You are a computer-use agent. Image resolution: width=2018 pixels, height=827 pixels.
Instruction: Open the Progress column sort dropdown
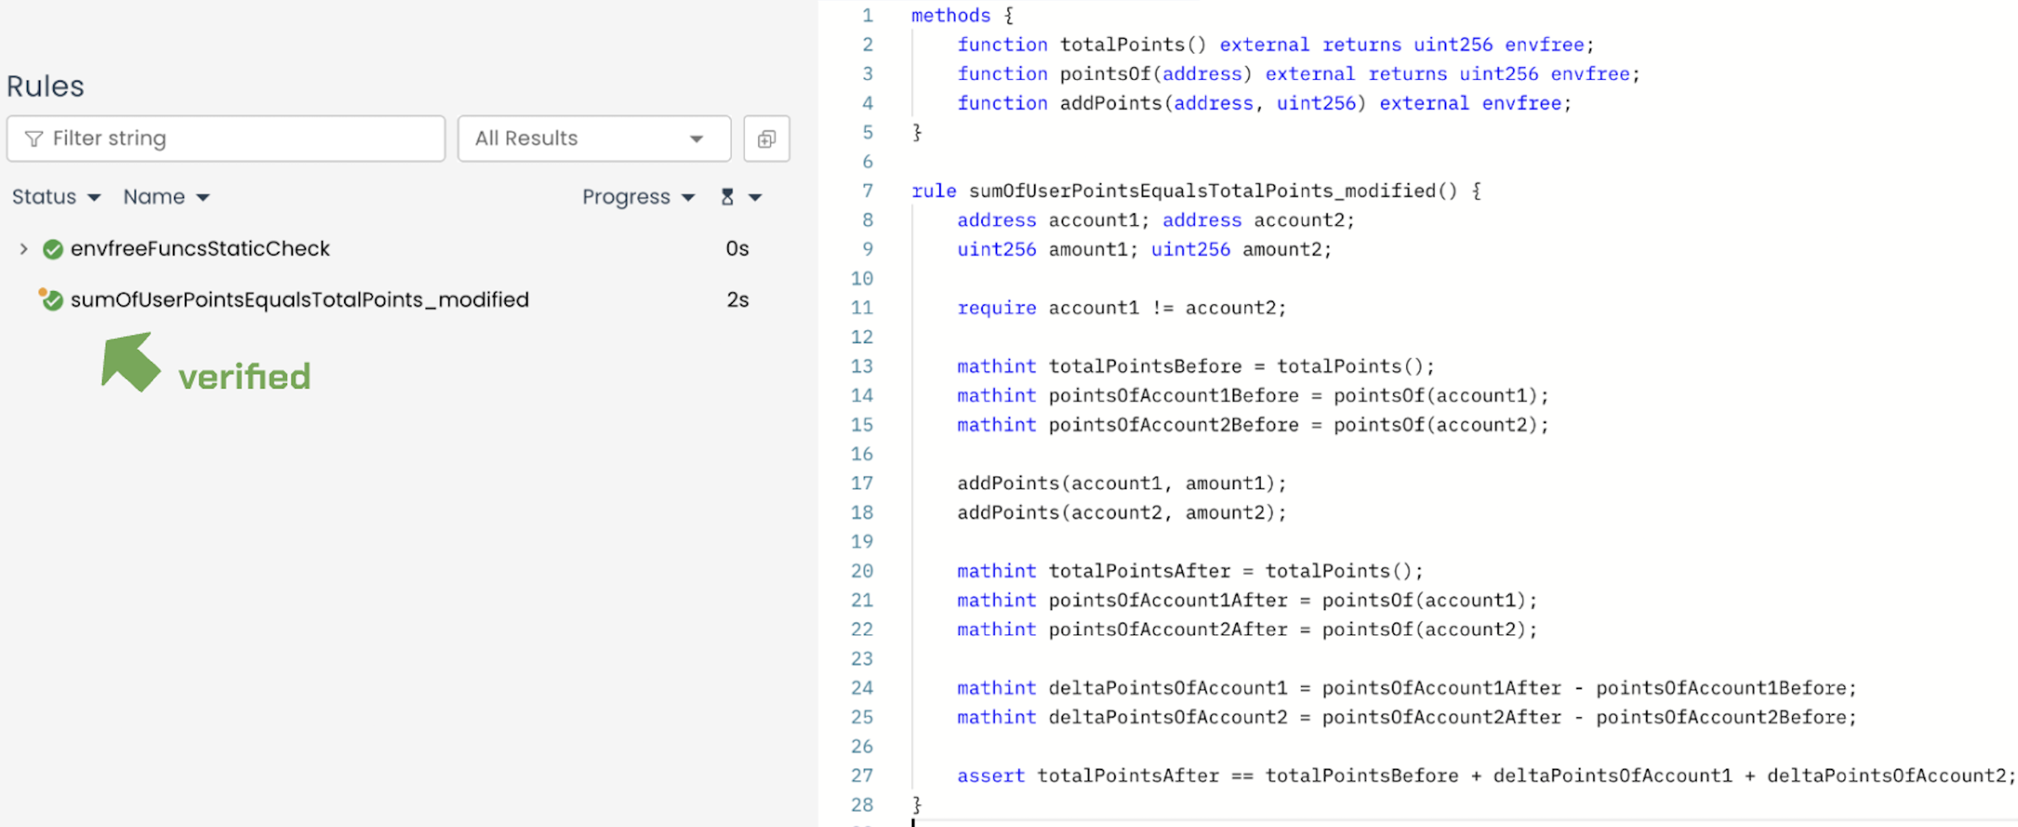[688, 197]
